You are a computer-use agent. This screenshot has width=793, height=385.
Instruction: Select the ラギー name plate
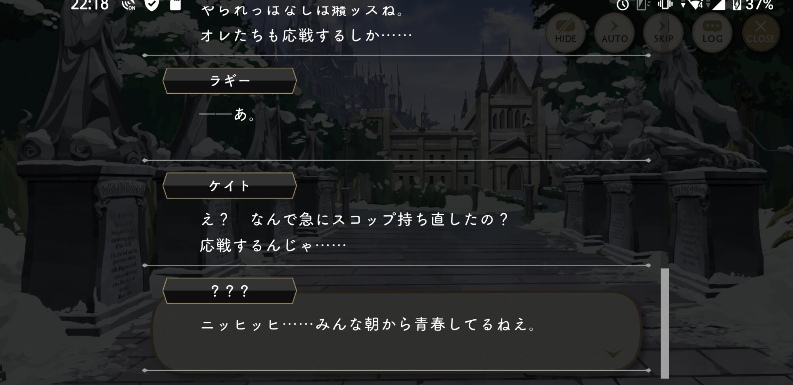[230, 81]
